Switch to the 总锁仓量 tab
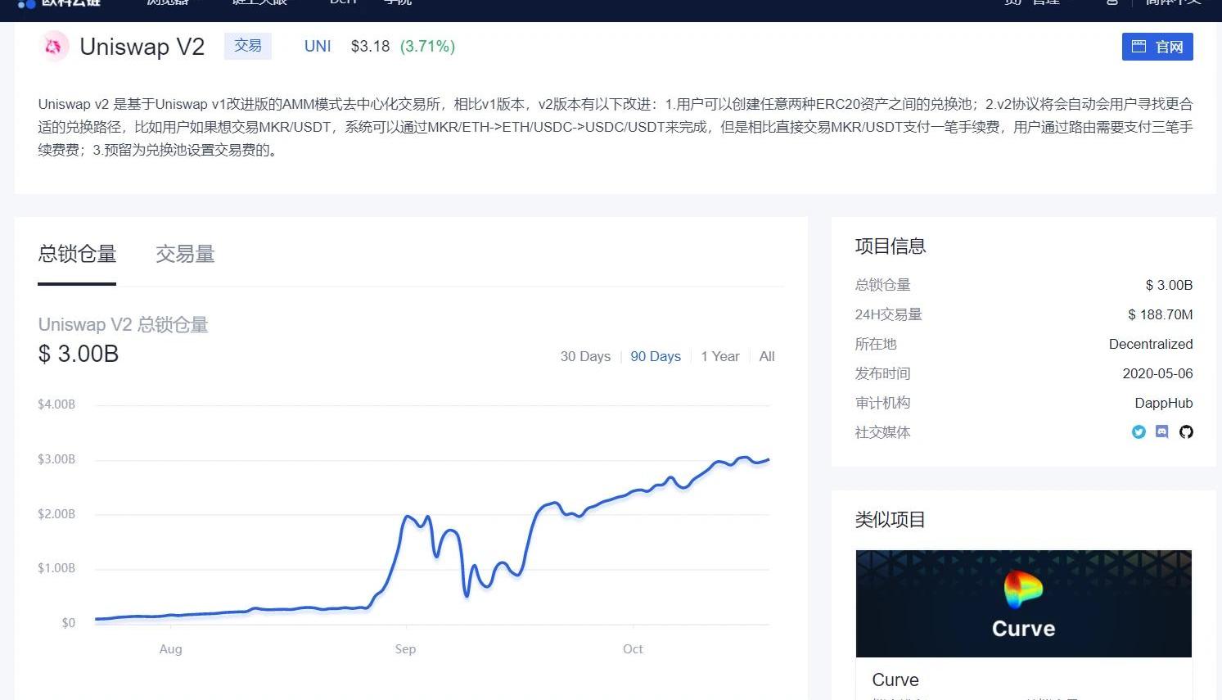 pyautogui.click(x=77, y=255)
